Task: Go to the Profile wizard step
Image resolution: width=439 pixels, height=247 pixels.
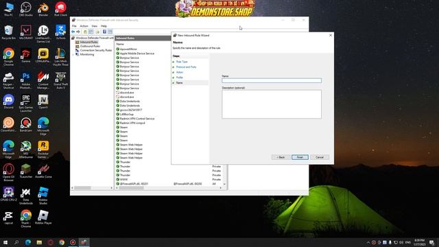Action: coord(180,78)
